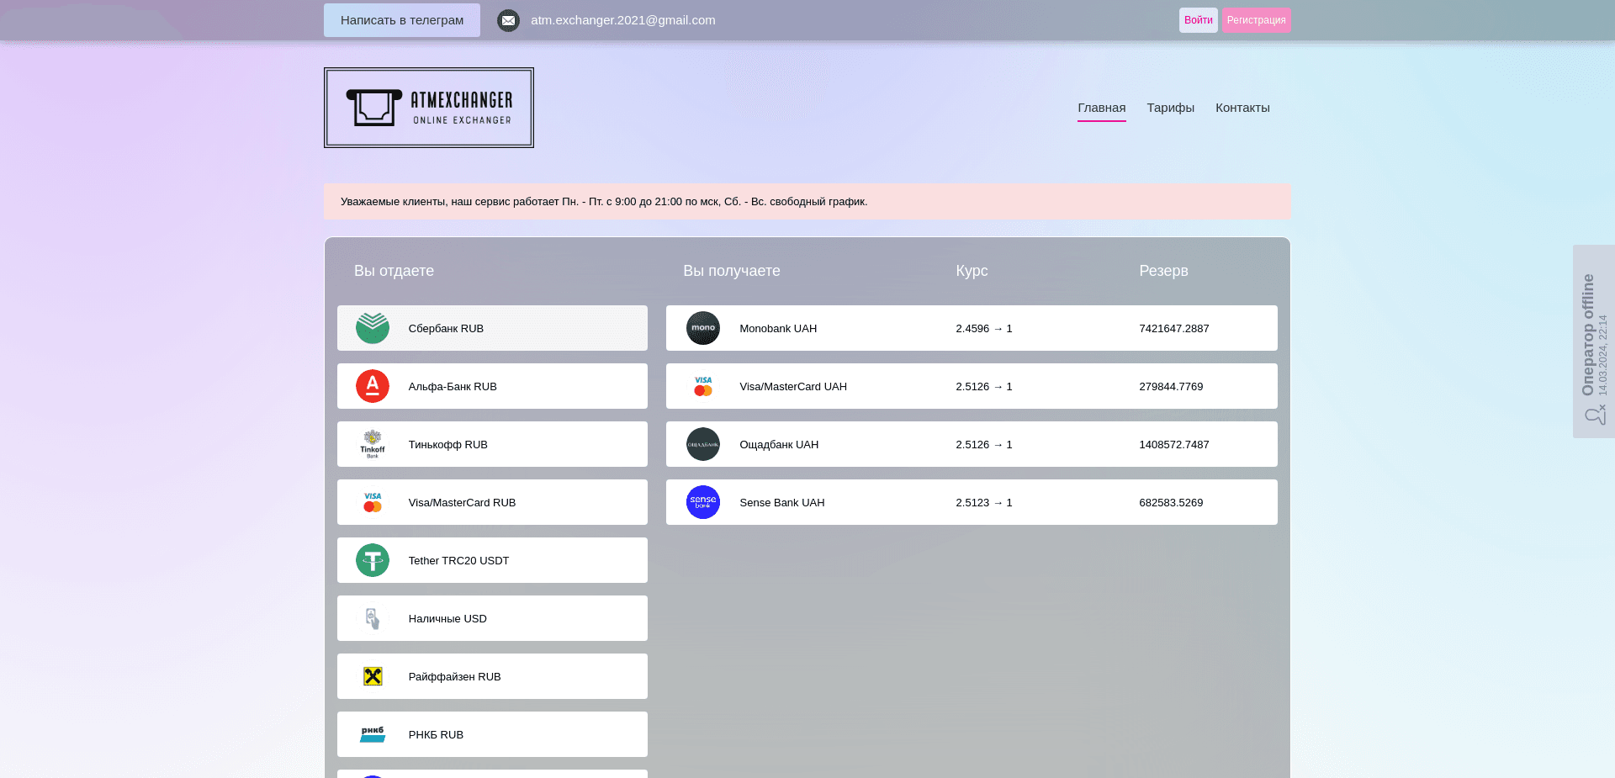Click the Monobank logo icon
1615x778 pixels.
pyautogui.click(x=703, y=328)
